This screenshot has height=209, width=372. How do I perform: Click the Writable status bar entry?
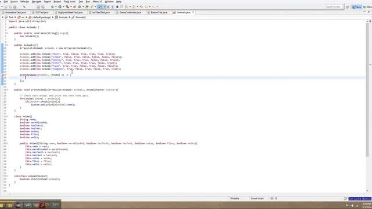[x=235, y=199]
